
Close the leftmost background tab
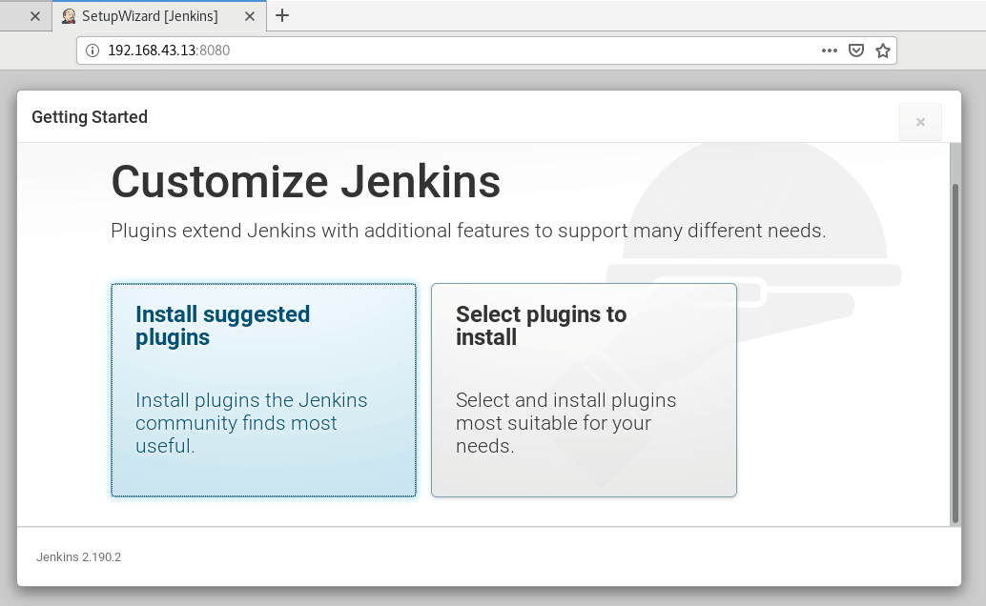click(x=34, y=16)
